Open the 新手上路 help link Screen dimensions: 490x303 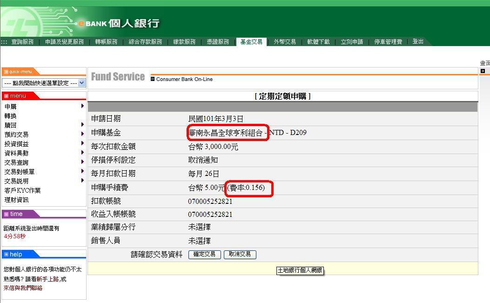(x=47, y=279)
